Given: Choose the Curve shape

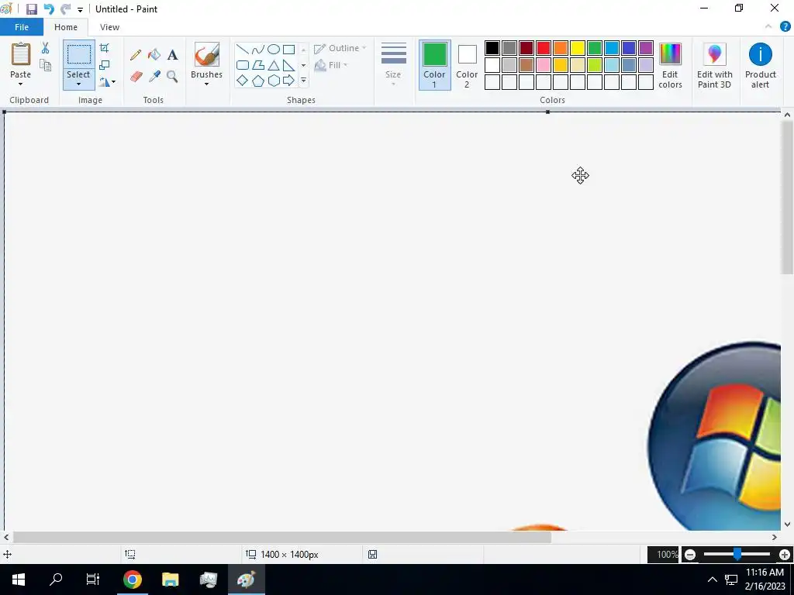Looking at the screenshot, I should click(258, 49).
